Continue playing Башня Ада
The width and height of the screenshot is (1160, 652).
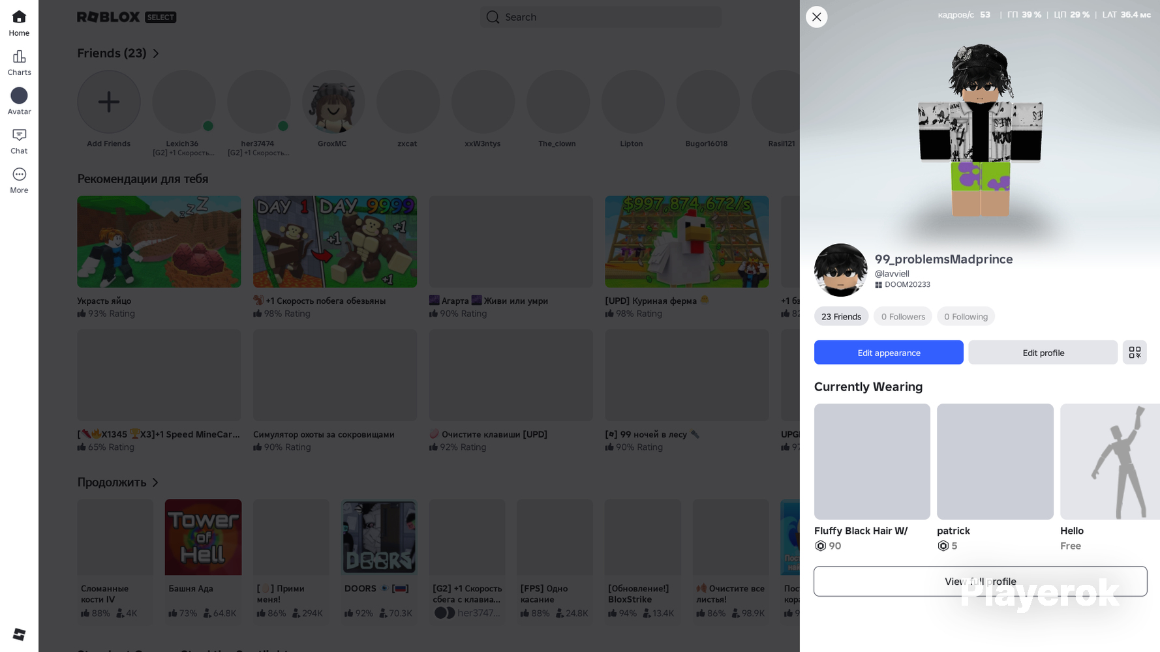(x=203, y=537)
